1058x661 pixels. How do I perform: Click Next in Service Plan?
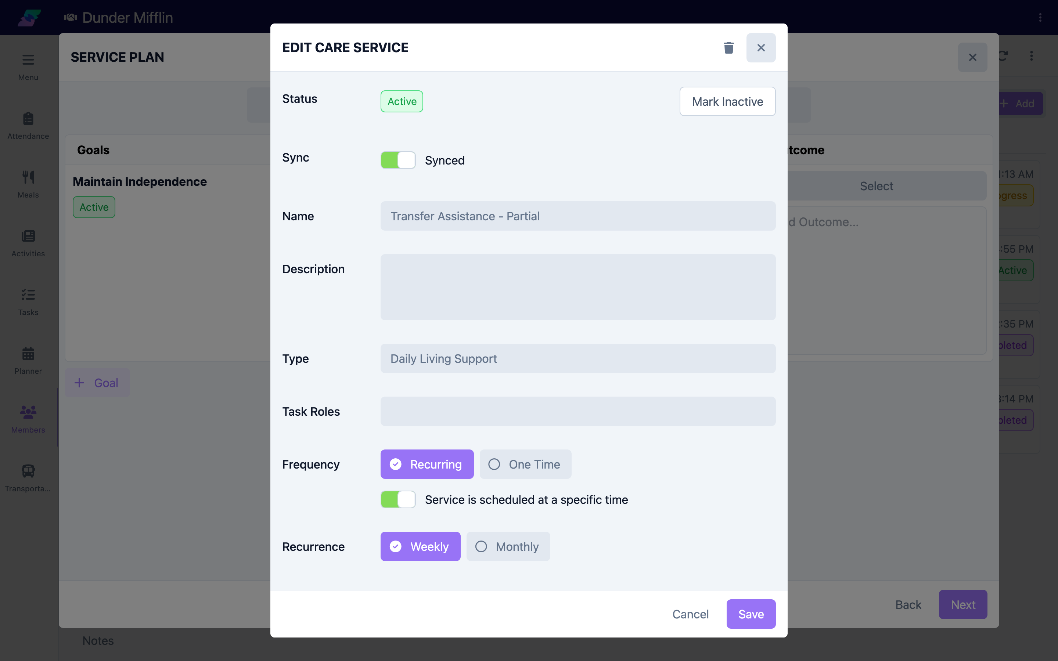[963, 604]
